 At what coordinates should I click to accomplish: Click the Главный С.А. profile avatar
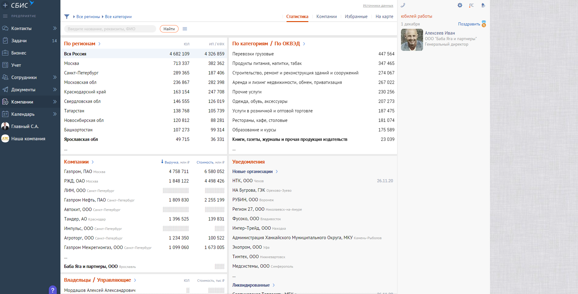click(x=5, y=126)
